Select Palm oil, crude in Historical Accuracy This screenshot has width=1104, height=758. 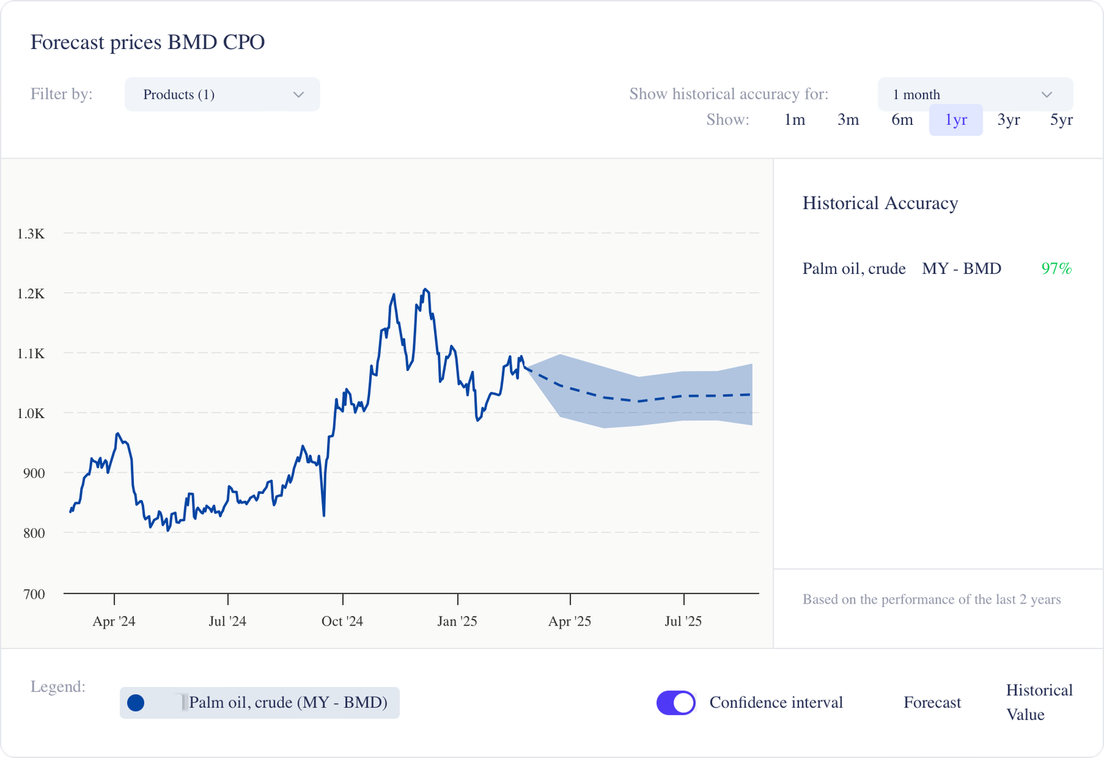[x=854, y=269]
